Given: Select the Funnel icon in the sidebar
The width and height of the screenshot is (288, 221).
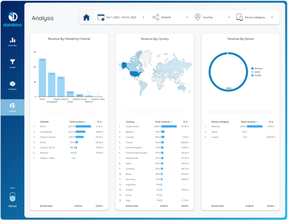Looking at the screenshot, I should [x=12, y=63].
